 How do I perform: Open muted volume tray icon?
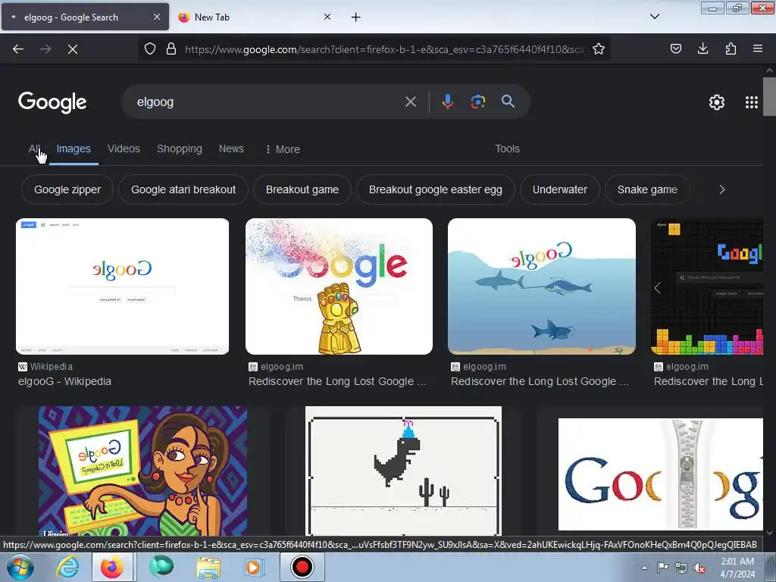pyautogui.click(x=699, y=568)
